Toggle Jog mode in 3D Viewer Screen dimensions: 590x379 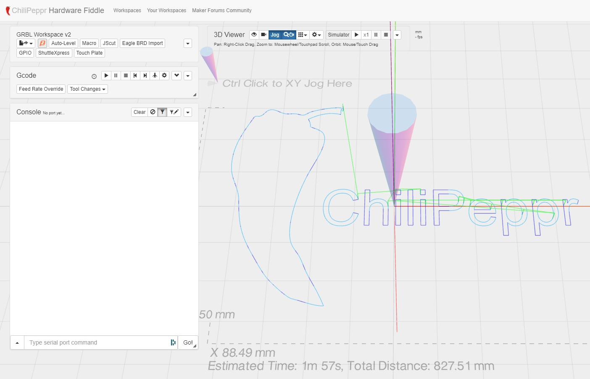[x=275, y=35]
